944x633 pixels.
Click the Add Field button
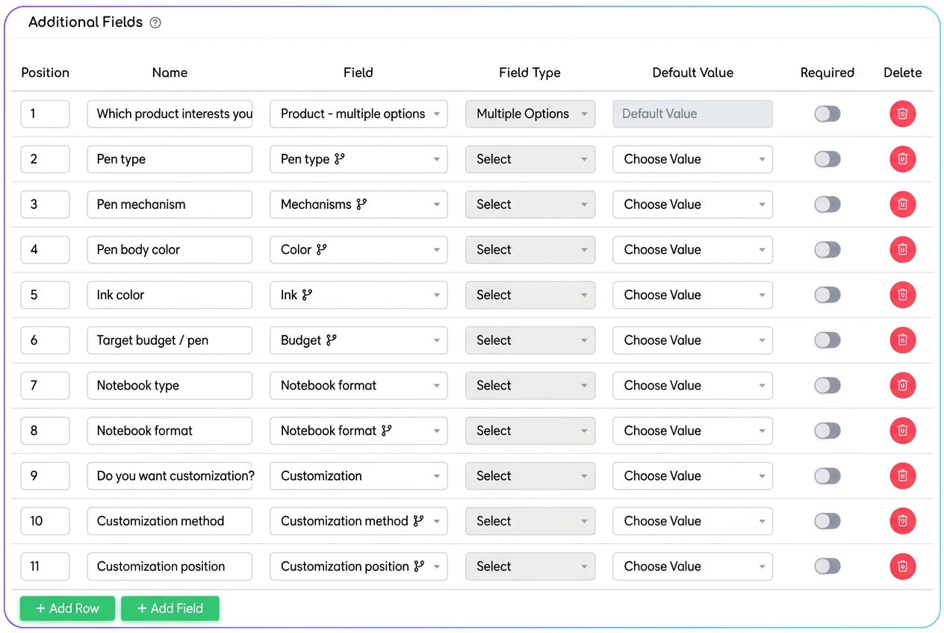pyautogui.click(x=170, y=608)
